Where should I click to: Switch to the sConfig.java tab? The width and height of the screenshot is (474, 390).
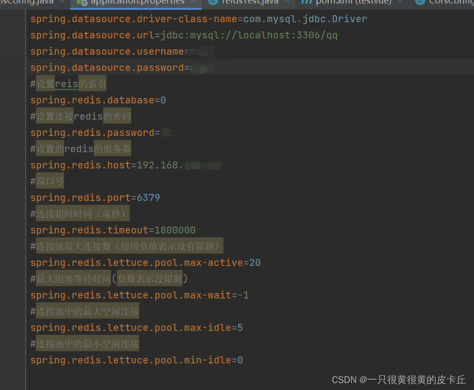[30, 2]
